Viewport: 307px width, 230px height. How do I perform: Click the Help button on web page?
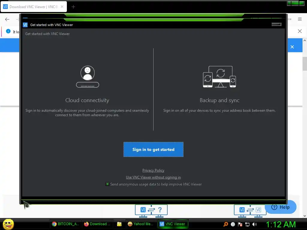pos(280,207)
